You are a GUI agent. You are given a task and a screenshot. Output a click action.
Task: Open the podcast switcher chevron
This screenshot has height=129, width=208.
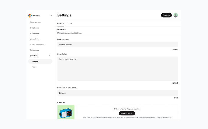point(51,16)
